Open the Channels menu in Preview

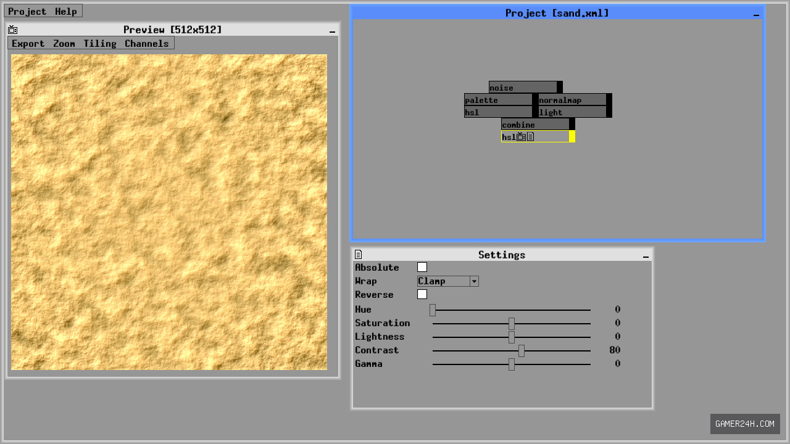[x=147, y=43]
